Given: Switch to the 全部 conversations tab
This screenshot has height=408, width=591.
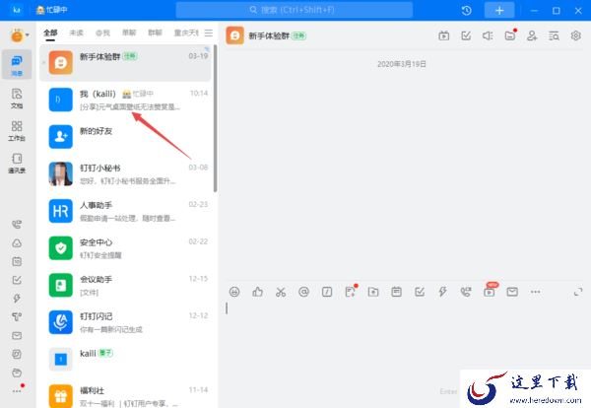Looking at the screenshot, I should 50,34.
